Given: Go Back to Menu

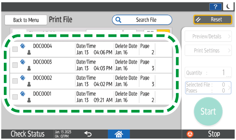Looking at the screenshot, I should 25,20.
